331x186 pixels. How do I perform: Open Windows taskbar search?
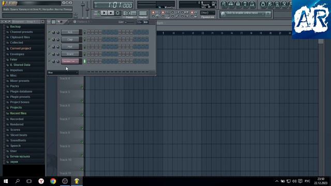click(x=18, y=181)
